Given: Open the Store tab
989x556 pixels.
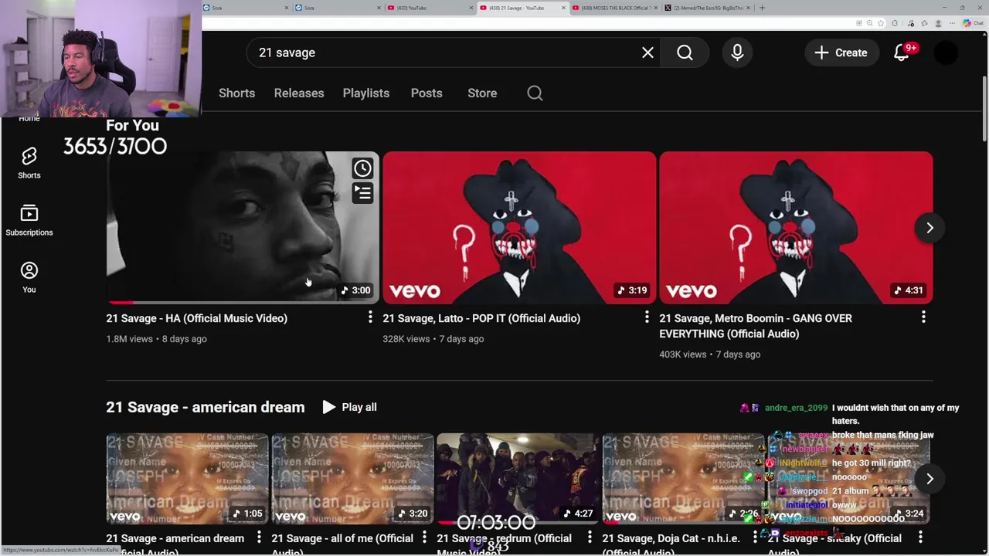Looking at the screenshot, I should [x=482, y=93].
